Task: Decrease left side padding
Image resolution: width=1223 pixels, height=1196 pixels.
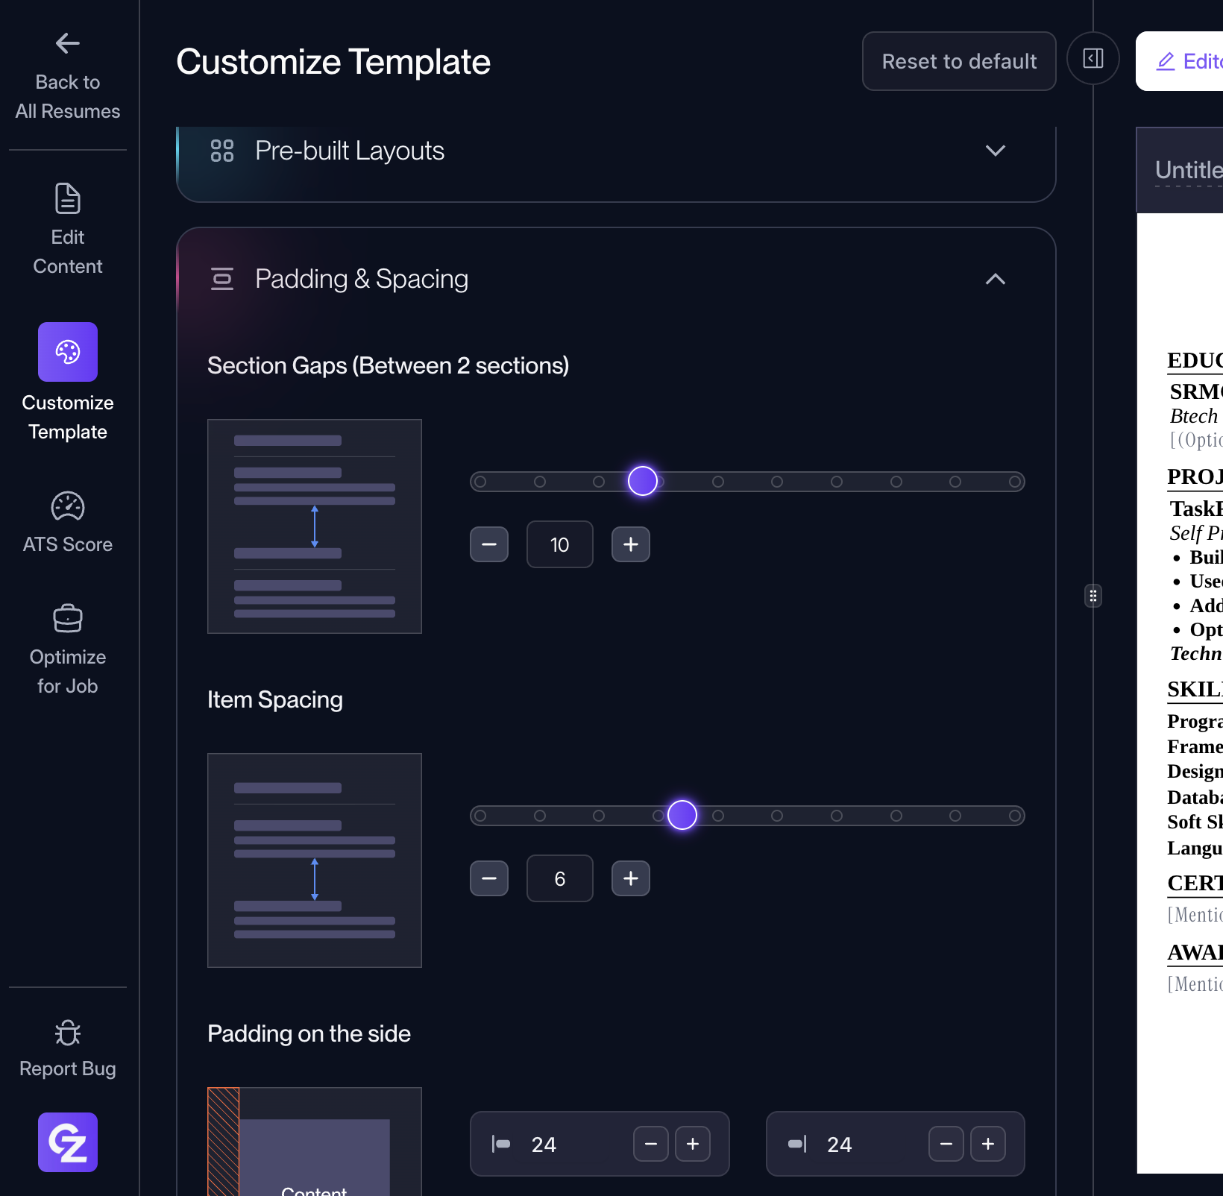Action: tap(651, 1144)
